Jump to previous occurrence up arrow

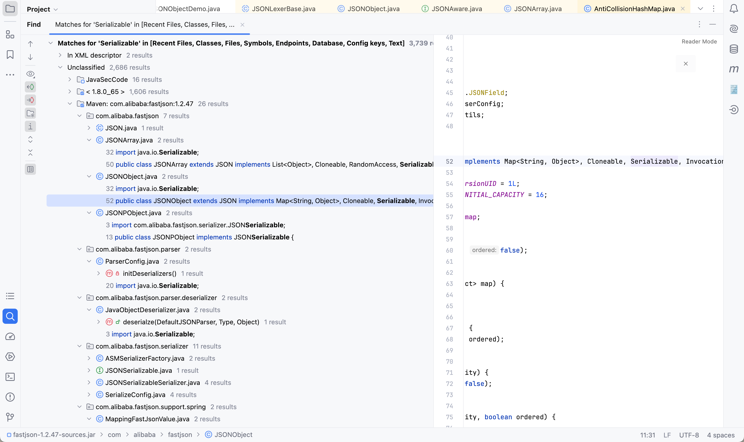tap(30, 44)
